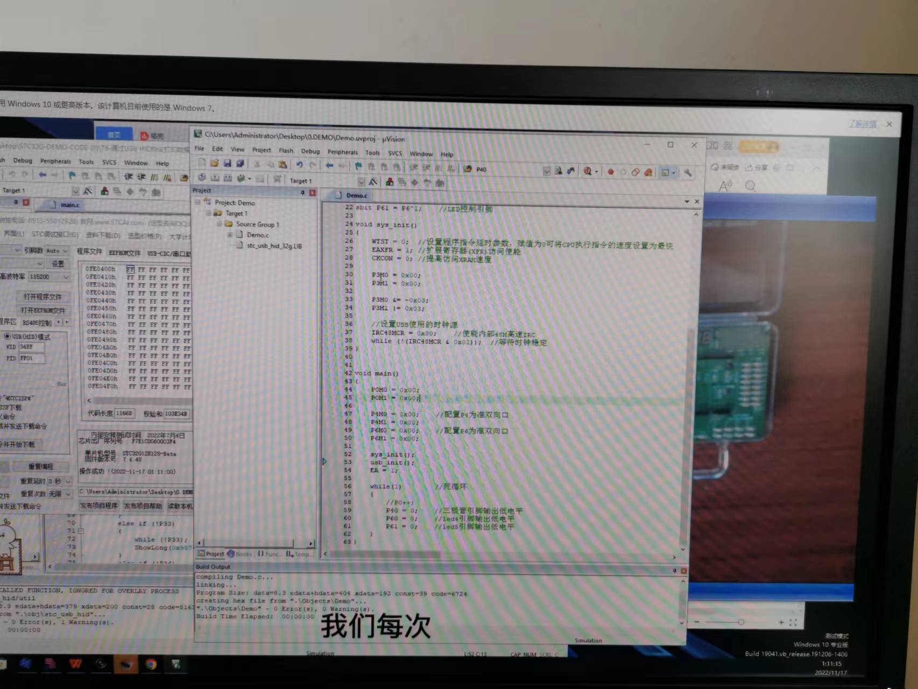Select the USB(HID) mode radio button
This screenshot has height=689, width=918.
8,336
